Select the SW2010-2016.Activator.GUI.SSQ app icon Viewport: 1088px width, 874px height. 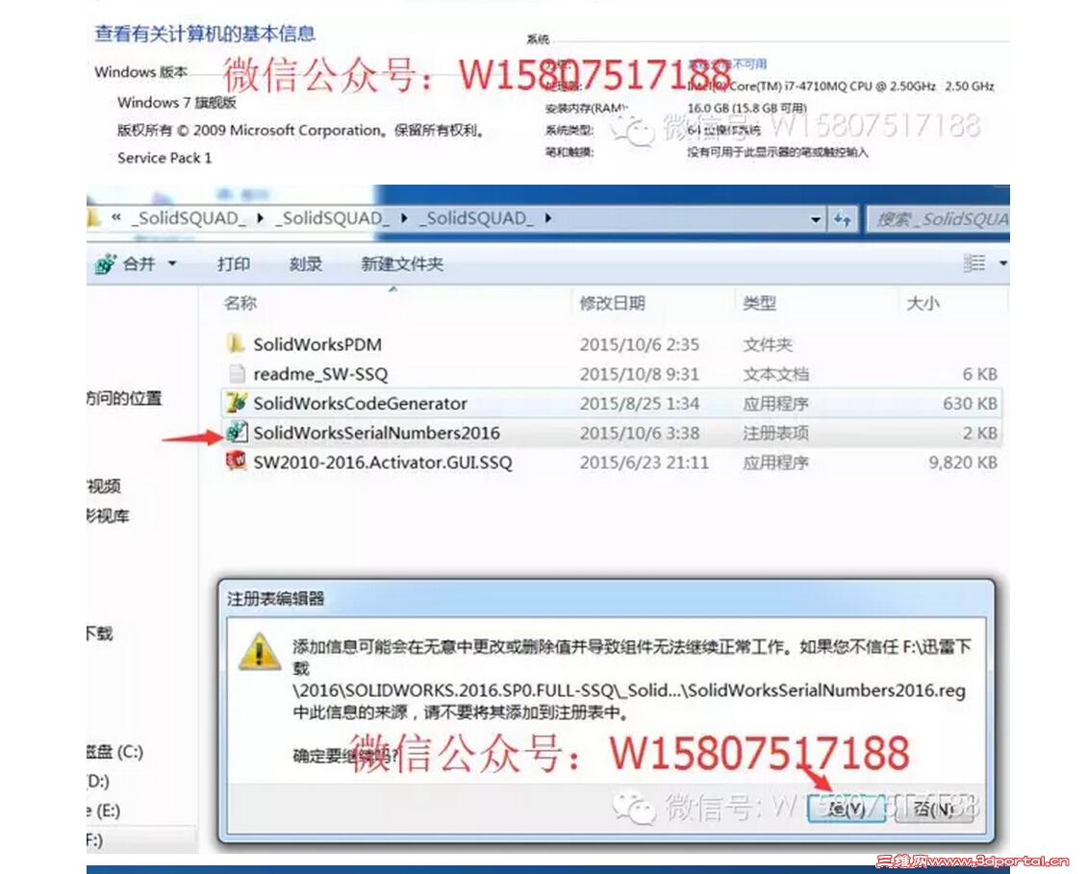[x=237, y=461]
